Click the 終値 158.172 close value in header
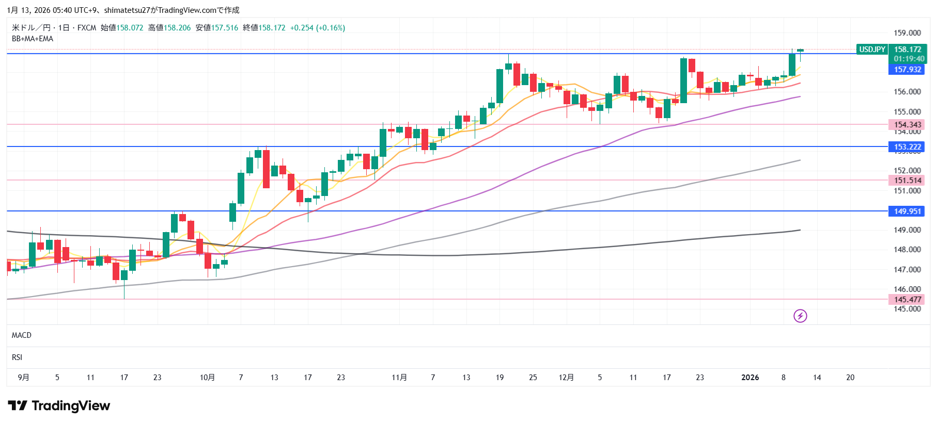The image size is (937, 425). (264, 28)
